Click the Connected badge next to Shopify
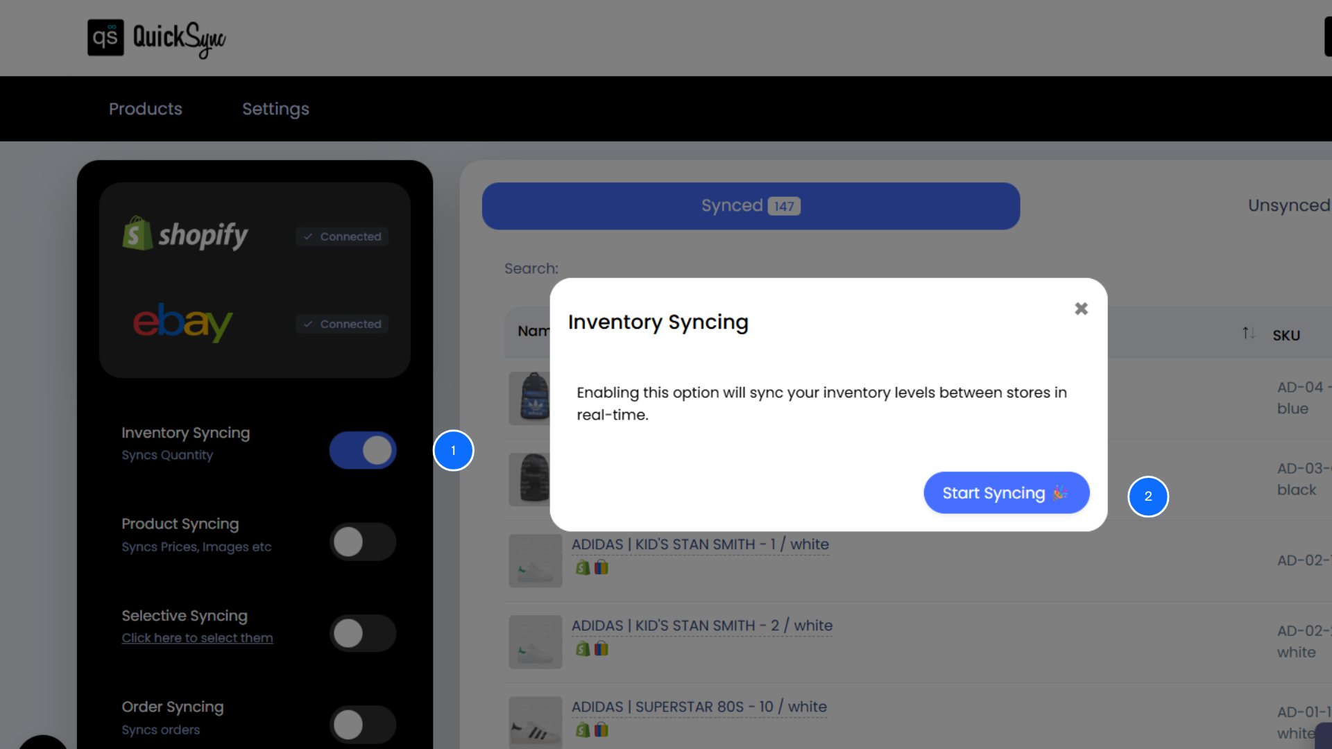Screen dimensions: 1332x749 [341, 236]
